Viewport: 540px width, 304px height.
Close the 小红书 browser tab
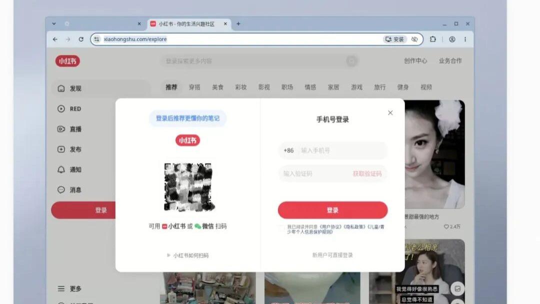tap(225, 24)
